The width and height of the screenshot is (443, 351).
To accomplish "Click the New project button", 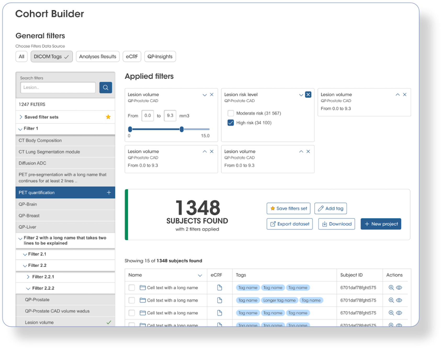I will tap(381, 224).
